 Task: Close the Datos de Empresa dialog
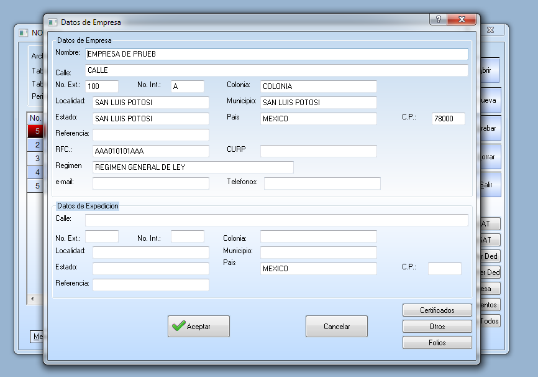pyautogui.click(x=463, y=20)
